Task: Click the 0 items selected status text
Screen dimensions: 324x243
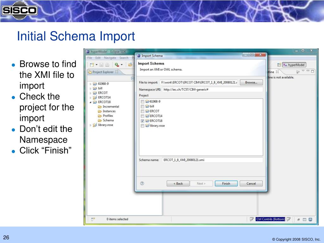Action: (x=117, y=219)
